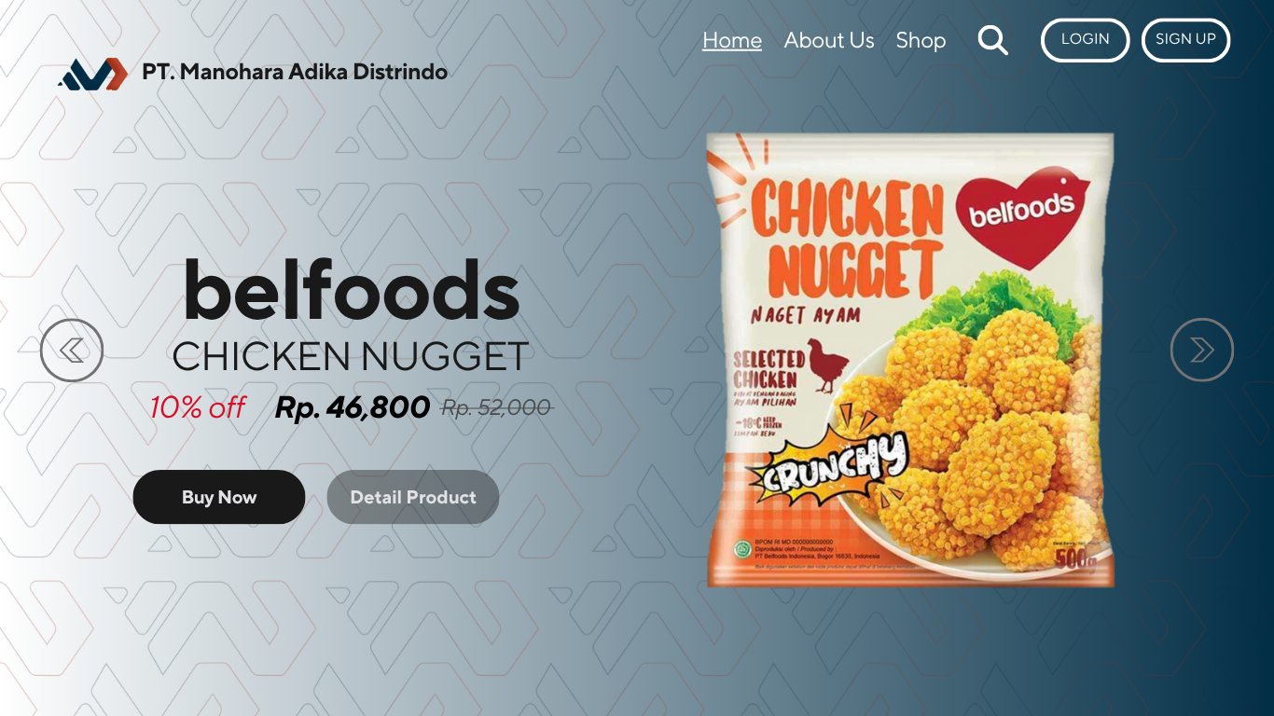Navigate to the Shop menu

click(x=921, y=40)
